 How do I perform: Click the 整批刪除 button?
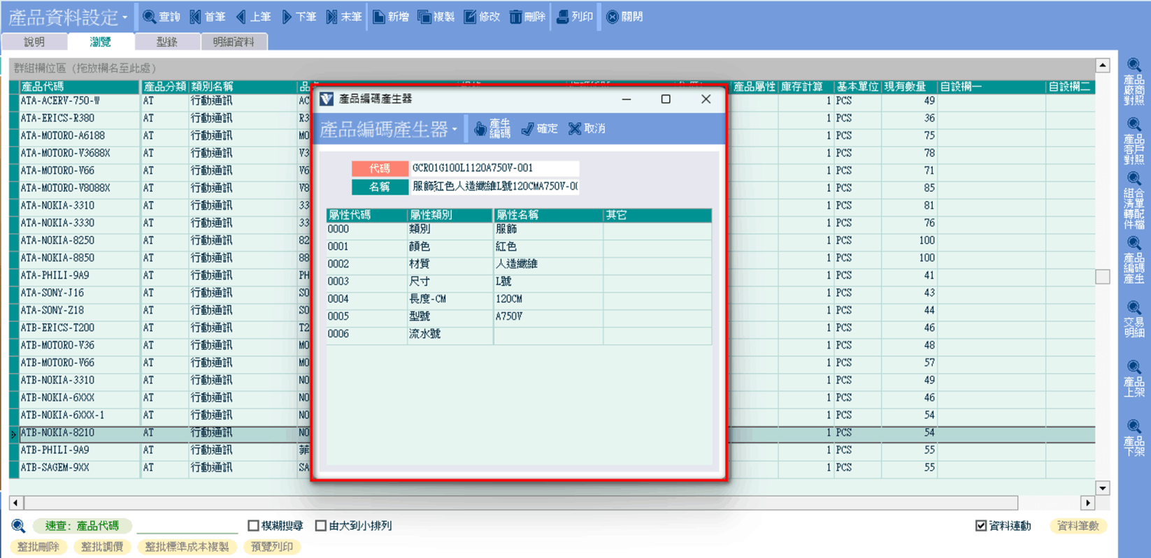click(38, 546)
